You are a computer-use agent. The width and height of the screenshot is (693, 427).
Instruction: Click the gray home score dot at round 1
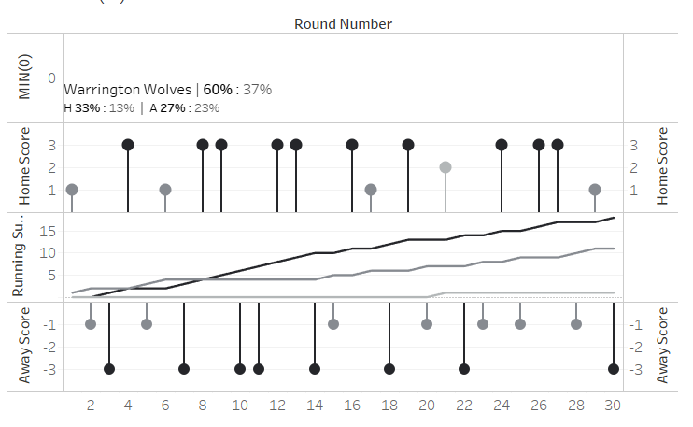coord(72,190)
